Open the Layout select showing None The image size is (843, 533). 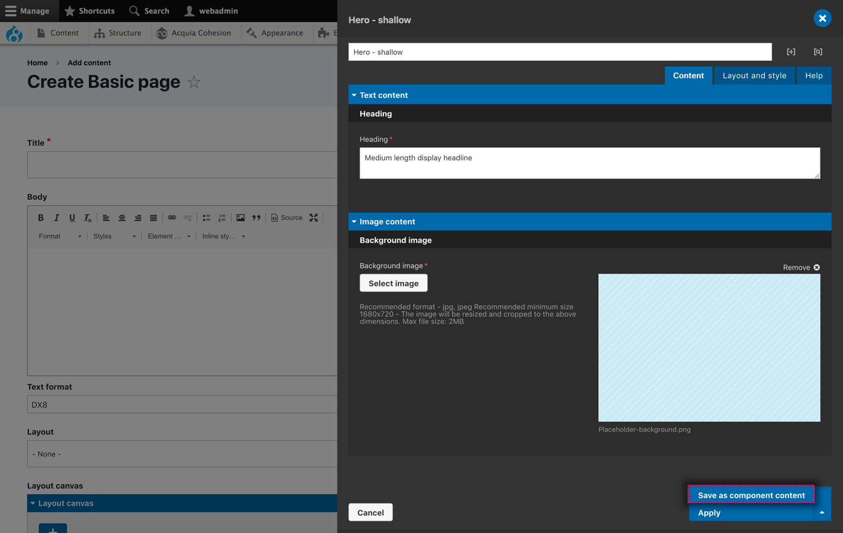[x=182, y=454]
